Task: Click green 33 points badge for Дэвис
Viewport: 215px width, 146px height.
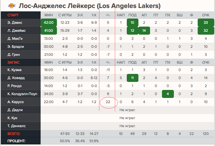Action: (206, 23)
